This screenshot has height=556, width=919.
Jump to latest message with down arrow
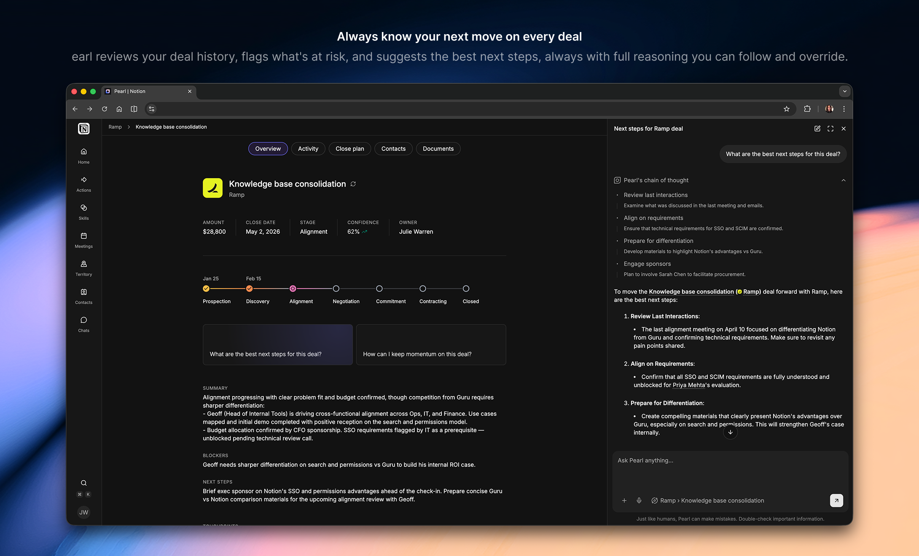730,432
